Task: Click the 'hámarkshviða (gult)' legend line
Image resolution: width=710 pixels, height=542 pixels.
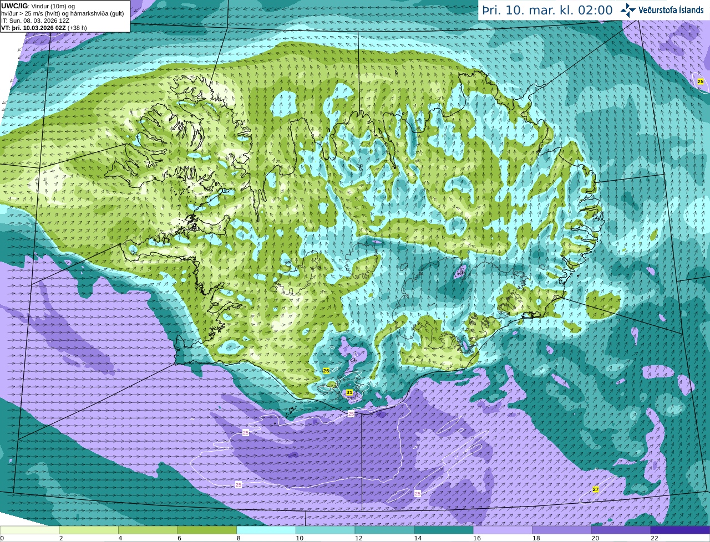Action: 64,13
